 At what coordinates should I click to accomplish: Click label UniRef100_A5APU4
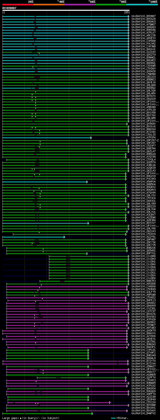click(143, 182)
